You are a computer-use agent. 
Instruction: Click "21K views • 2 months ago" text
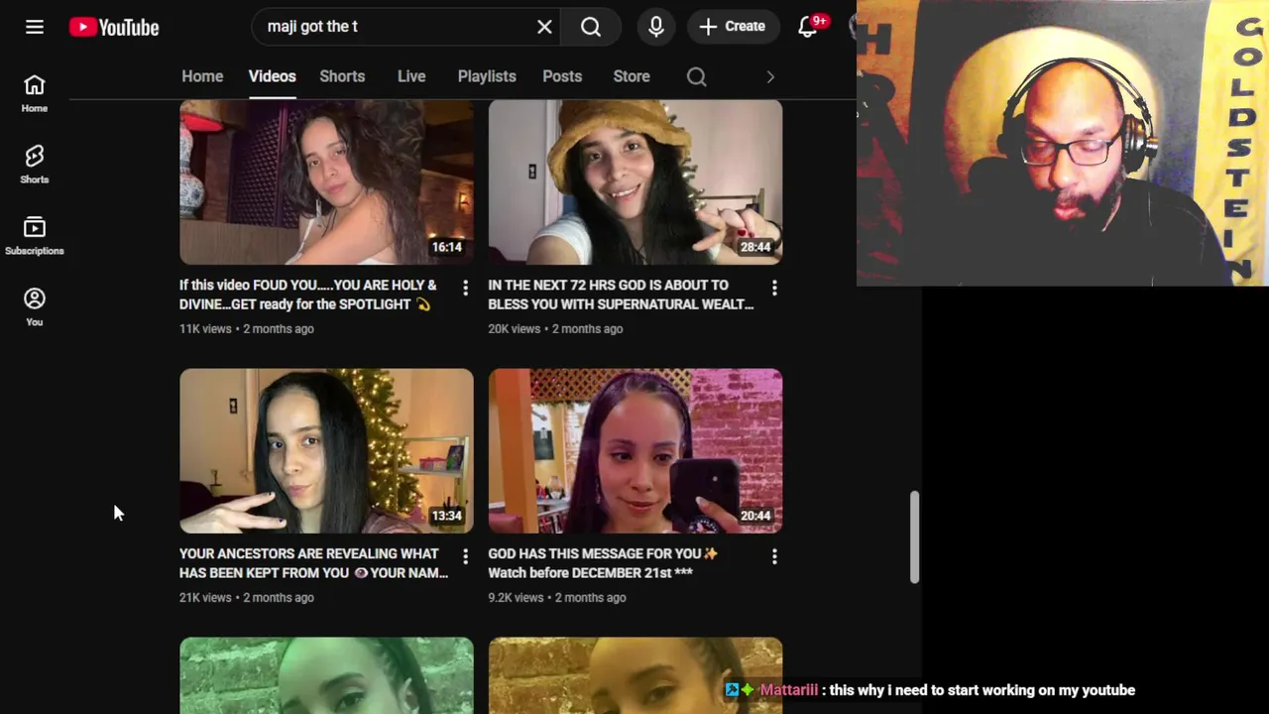pyautogui.click(x=247, y=597)
